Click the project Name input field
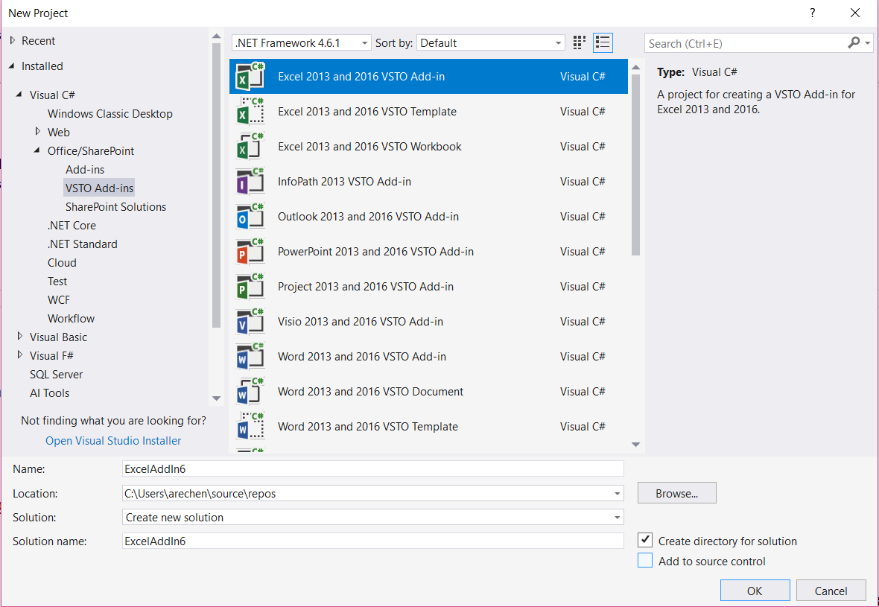Image resolution: width=879 pixels, height=607 pixels. [x=372, y=468]
